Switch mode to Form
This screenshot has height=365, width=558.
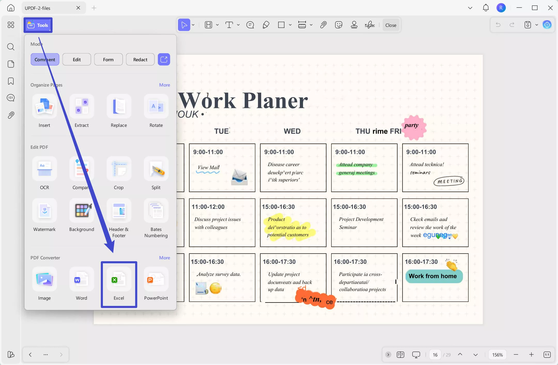(x=108, y=59)
